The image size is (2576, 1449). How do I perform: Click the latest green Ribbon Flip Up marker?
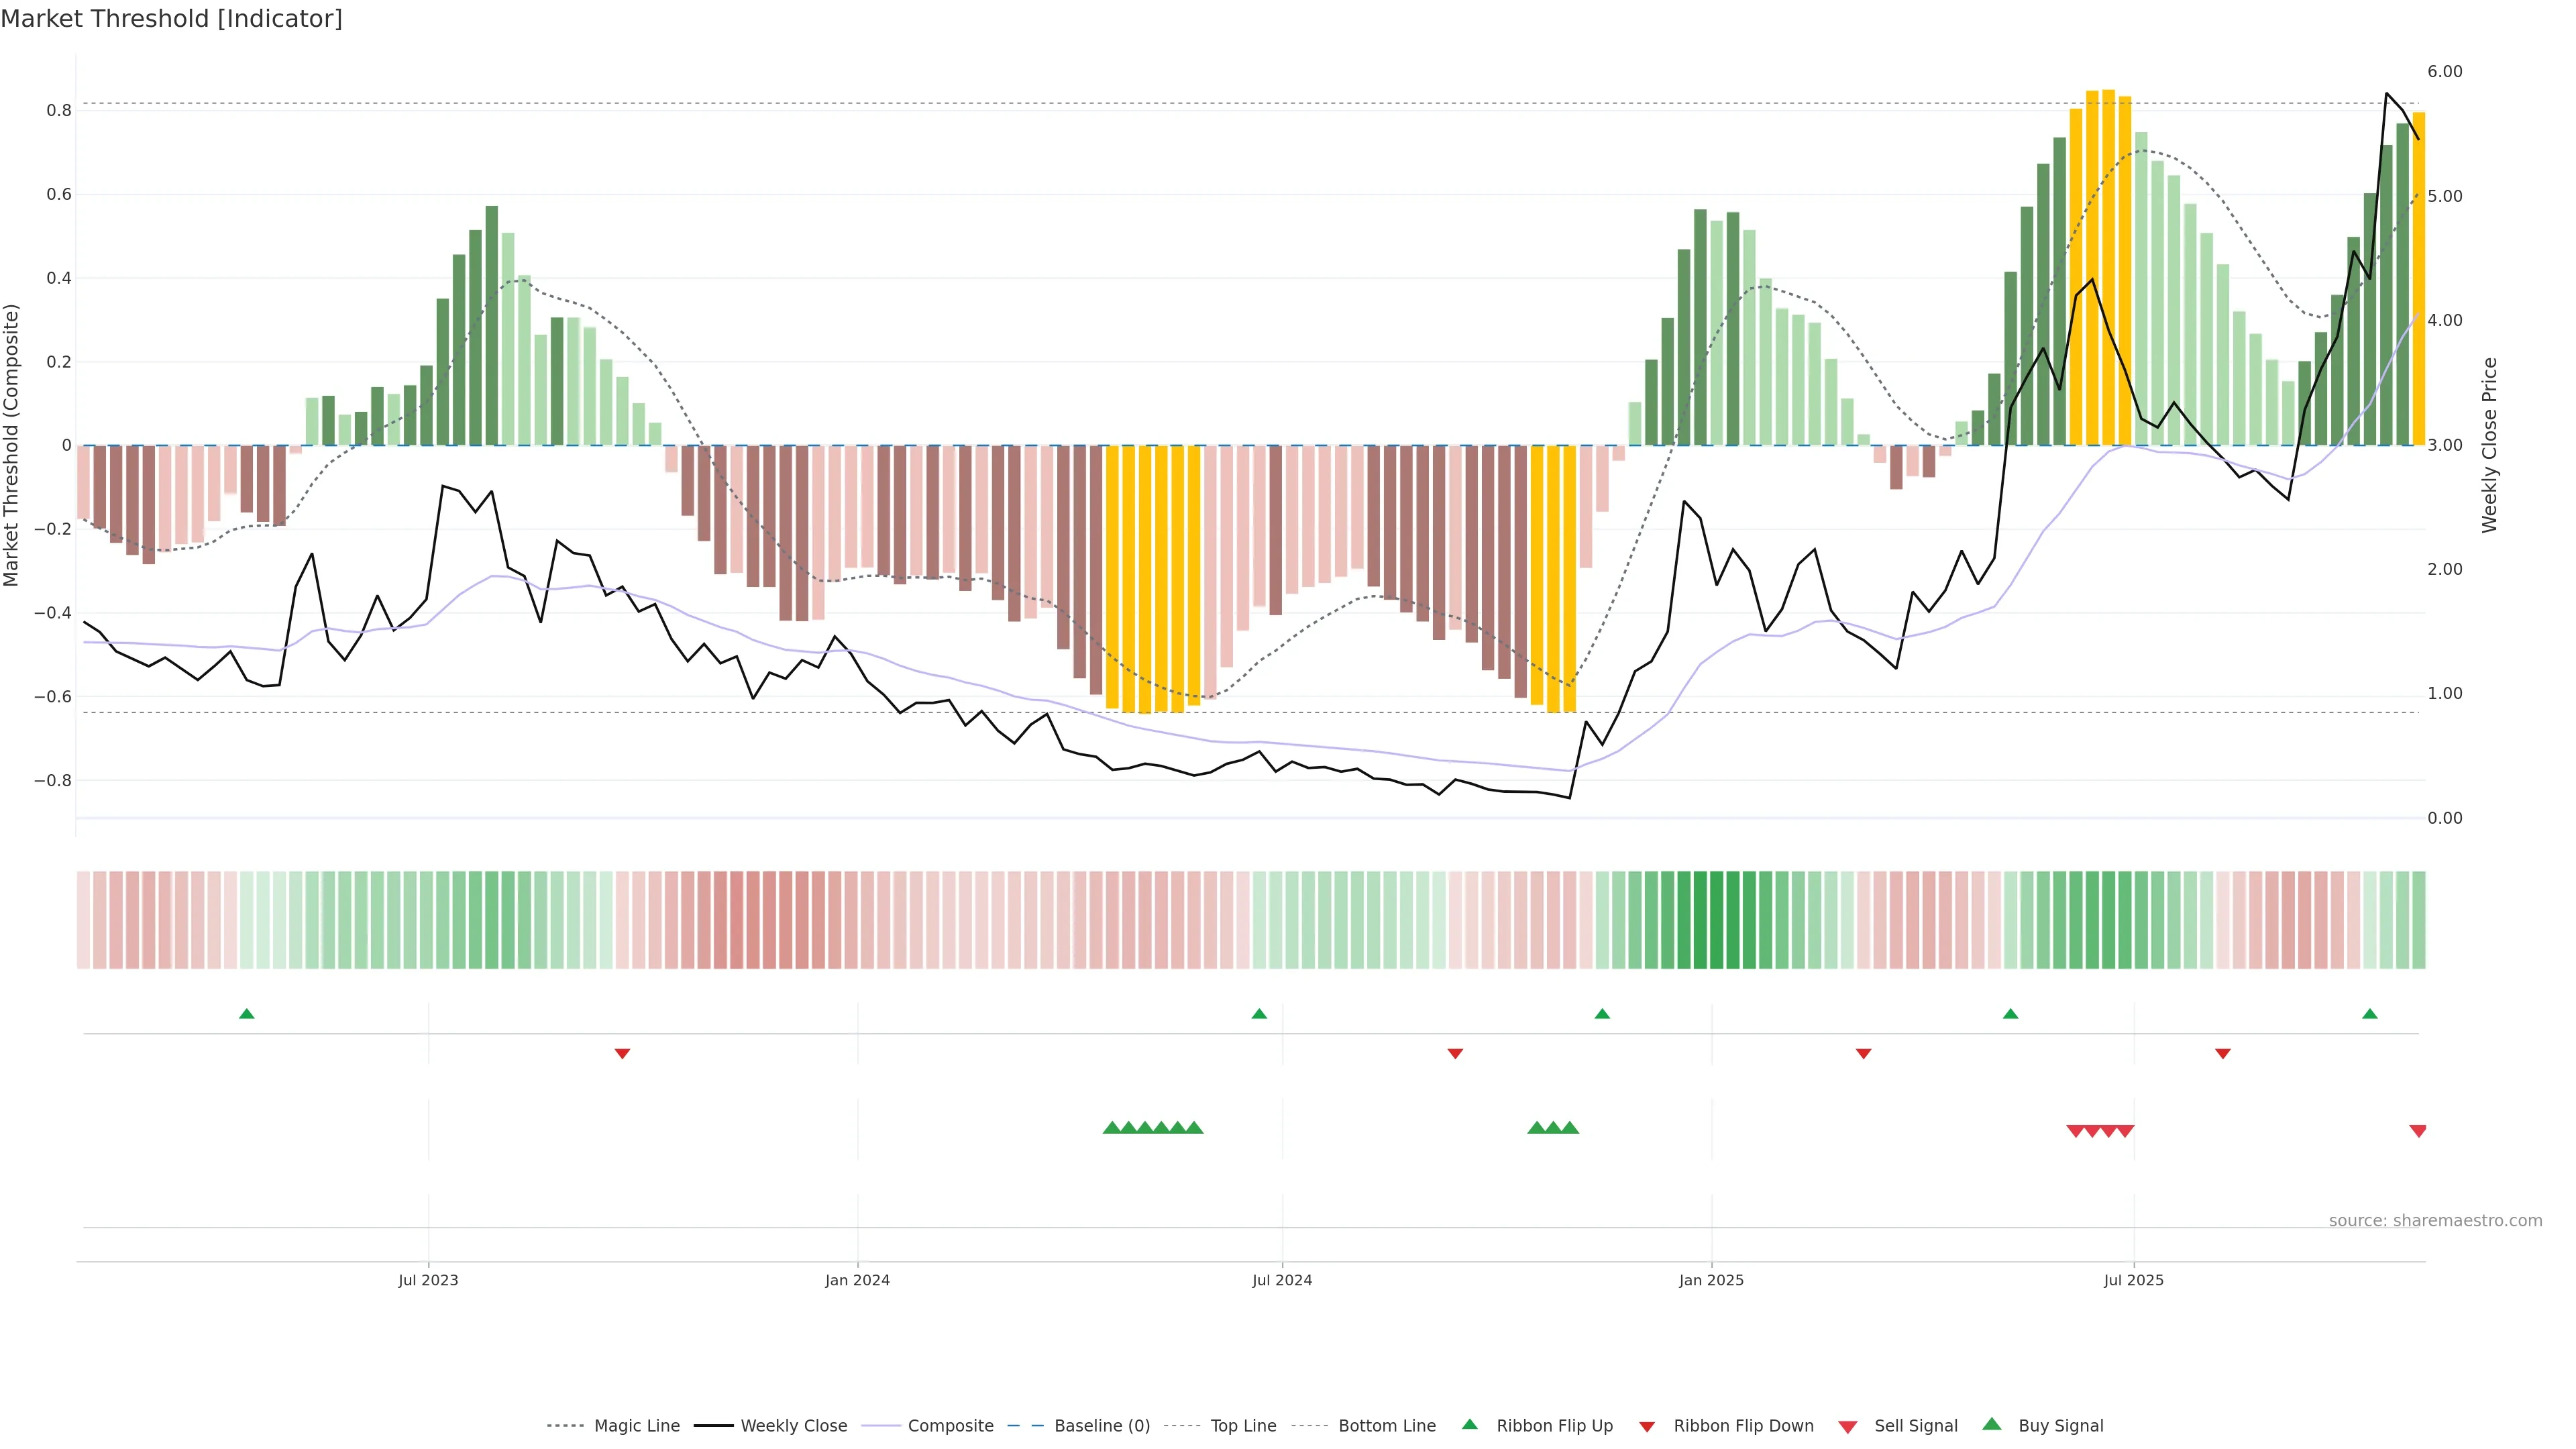2370,1014
